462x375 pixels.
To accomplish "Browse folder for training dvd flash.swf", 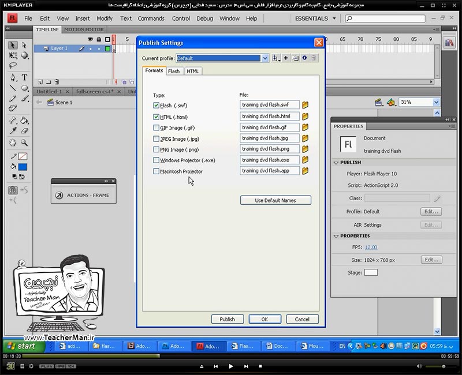I will pos(305,105).
